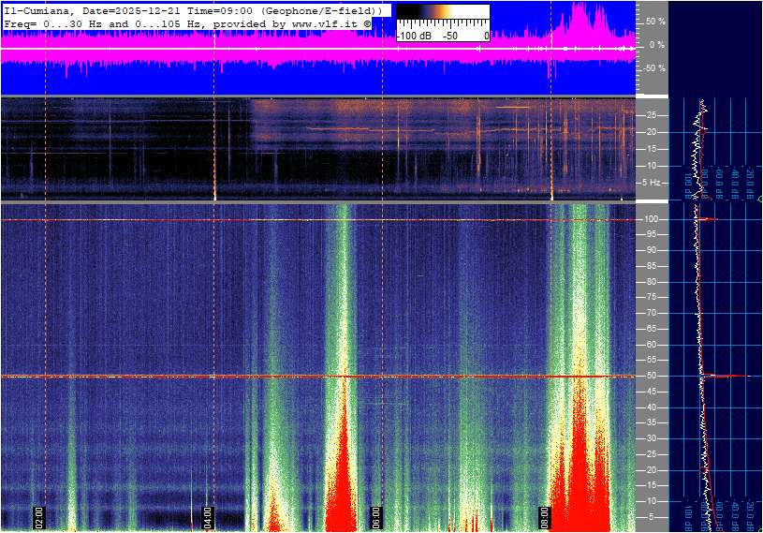Image resolution: width=763 pixels, height=533 pixels.
Task: Click the 100 Hz tick on frequency axis
Action: (x=652, y=219)
